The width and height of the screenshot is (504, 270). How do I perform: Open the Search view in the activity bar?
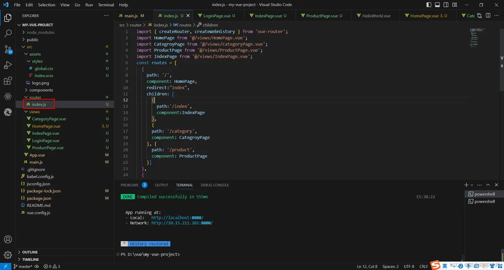pos(8,33)
